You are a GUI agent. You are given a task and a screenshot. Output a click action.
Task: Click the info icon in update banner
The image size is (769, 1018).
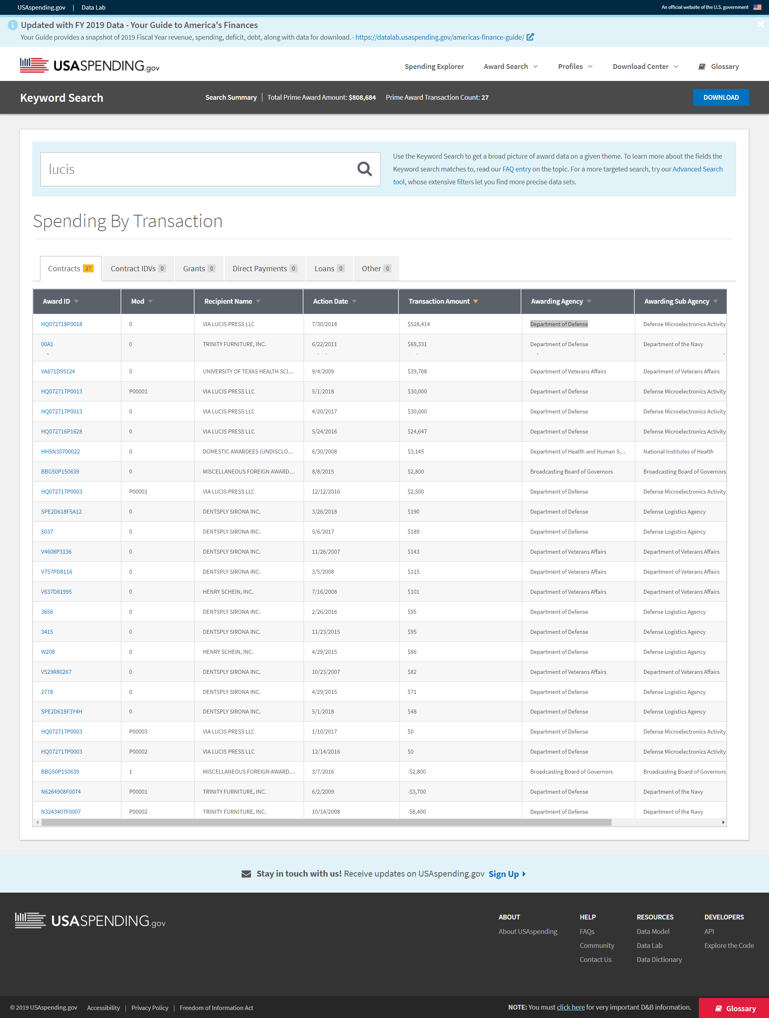click(x=12, y=25)
